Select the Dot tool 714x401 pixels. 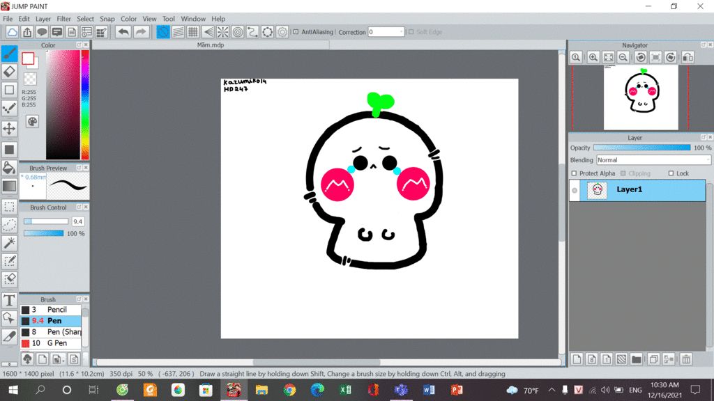tap(9, 108)
